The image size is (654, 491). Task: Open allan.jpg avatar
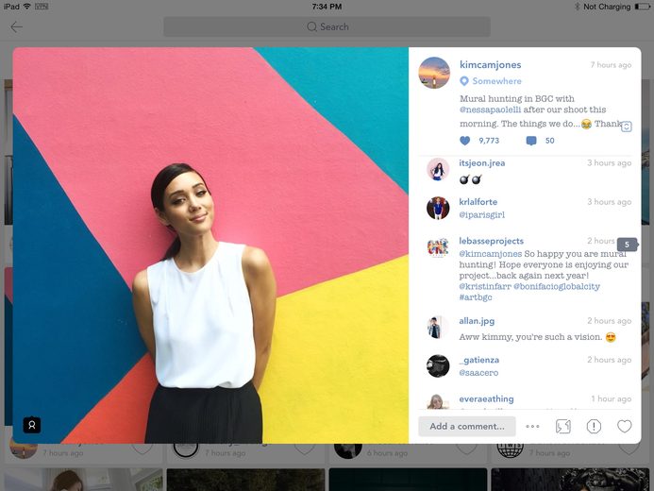click(436, 328)
